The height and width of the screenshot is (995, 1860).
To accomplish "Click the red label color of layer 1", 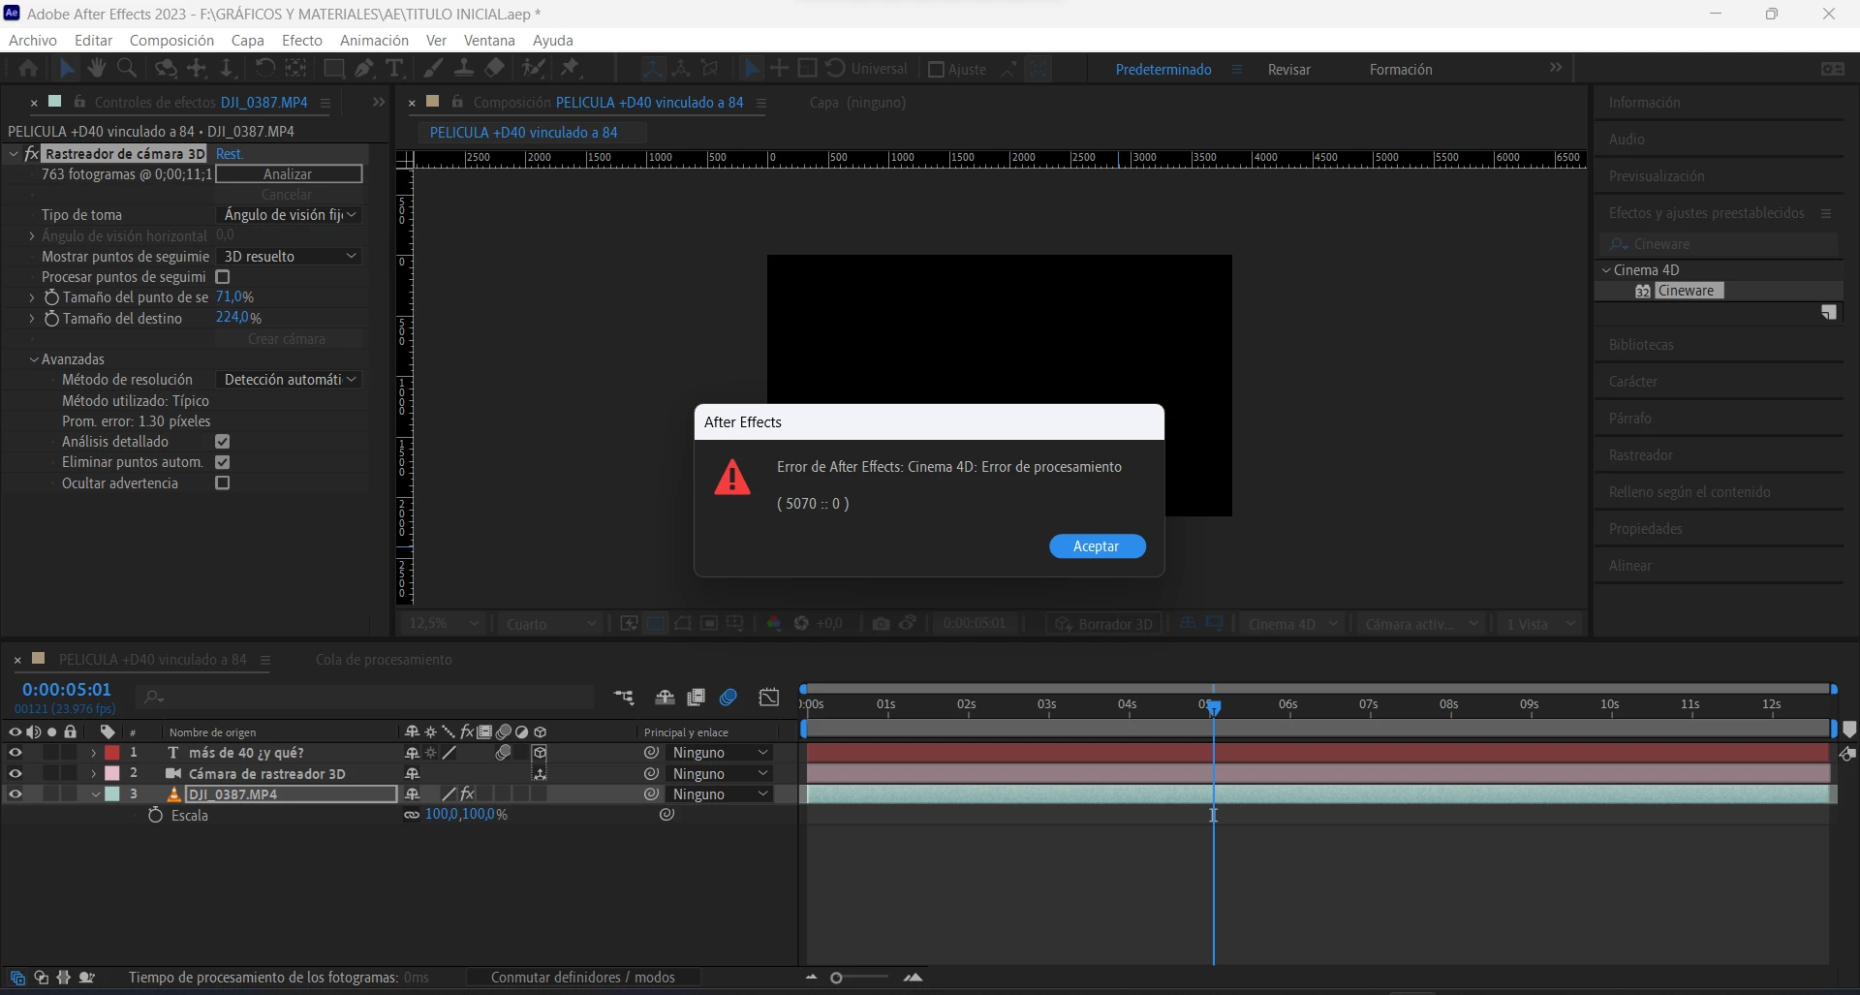I will click(112, 753).
